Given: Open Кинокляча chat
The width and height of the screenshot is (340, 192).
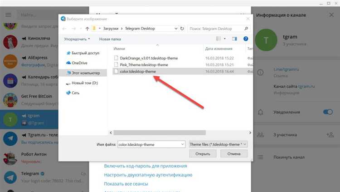Looking at the screenshot, I should click(29, 42).
